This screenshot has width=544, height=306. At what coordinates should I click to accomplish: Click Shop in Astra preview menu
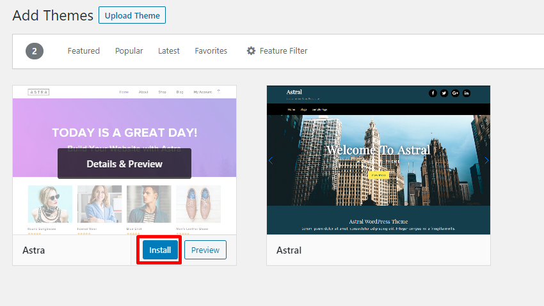click(x=163, y=92)
